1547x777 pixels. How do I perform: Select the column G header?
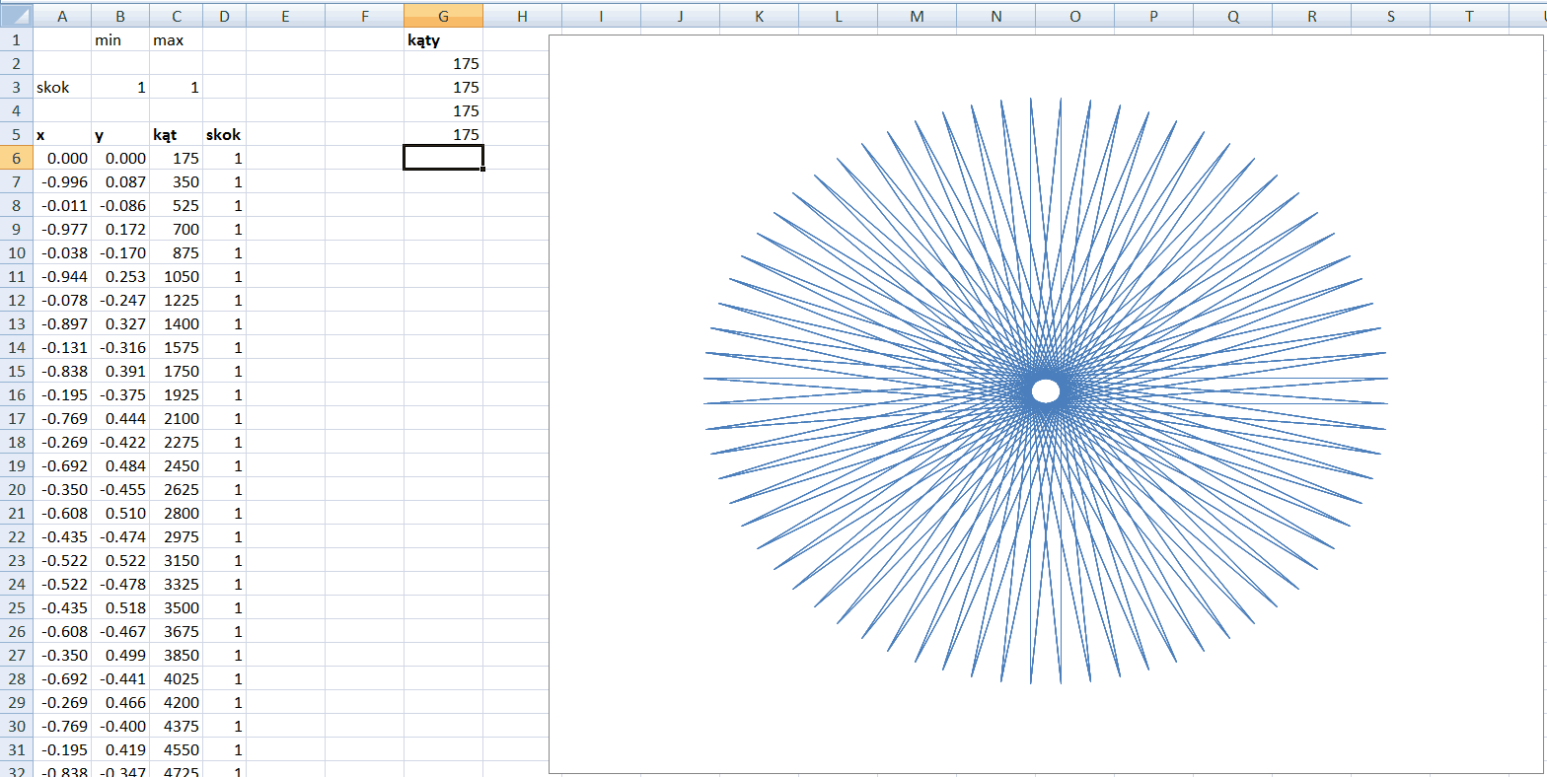(x=443, y=16)
